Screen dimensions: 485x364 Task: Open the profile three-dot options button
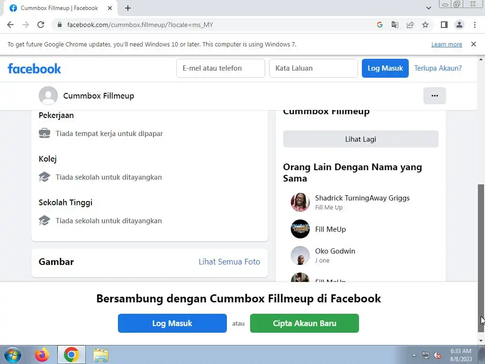pos(435,96)
